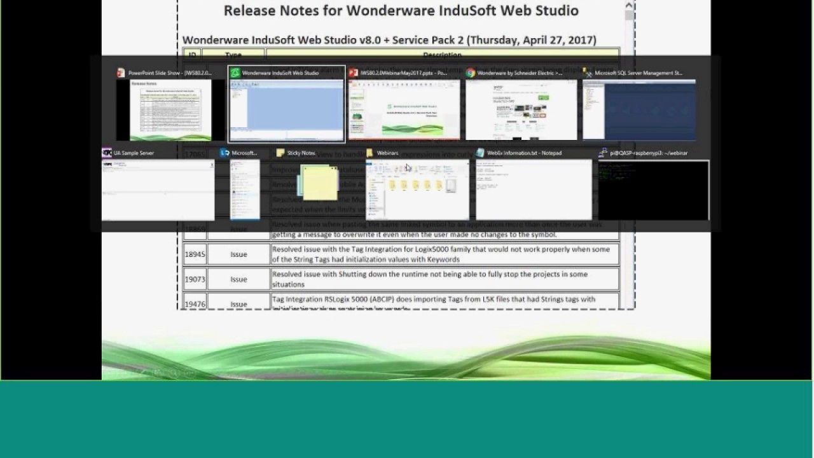
Task: Click the "Release Notes for Wonderware InduSoft Web Studio" heading
Action: 401,11
